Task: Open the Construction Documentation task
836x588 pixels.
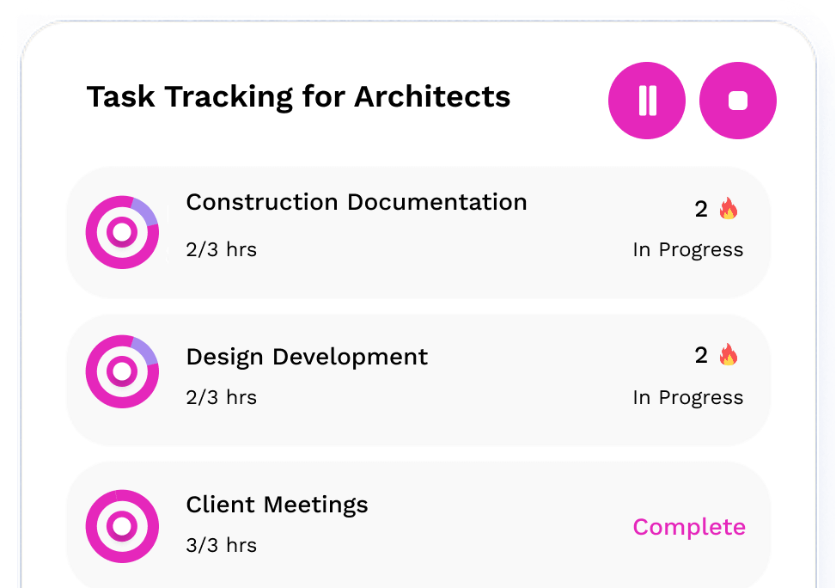Action: click(x=418, y=233)
